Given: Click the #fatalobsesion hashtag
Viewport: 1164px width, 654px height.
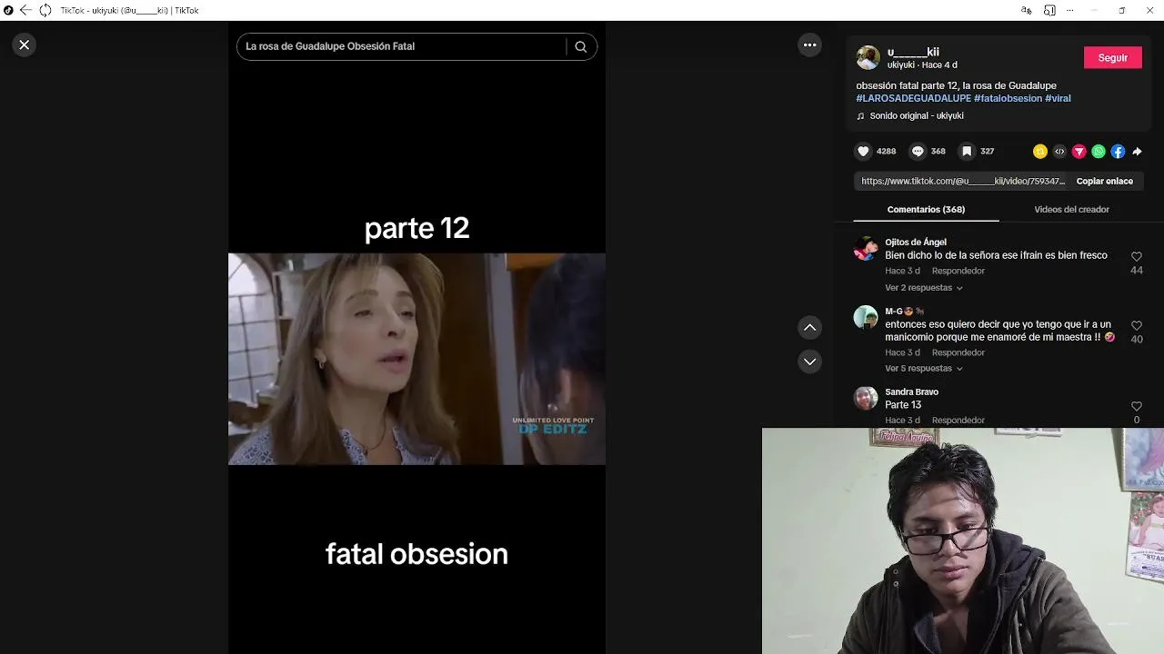Looking at the screenshot, I should click(1008, 98).
